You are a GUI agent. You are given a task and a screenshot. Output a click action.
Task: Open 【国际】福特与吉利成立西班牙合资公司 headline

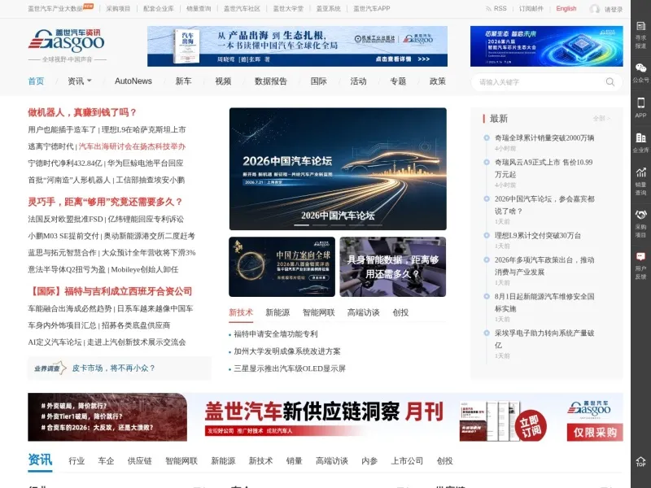pyautogui.click(x=110, y=291)
